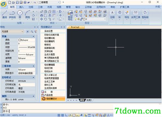
Task: Toggle grid display in the status bar
Action: (x=63, y=115)
